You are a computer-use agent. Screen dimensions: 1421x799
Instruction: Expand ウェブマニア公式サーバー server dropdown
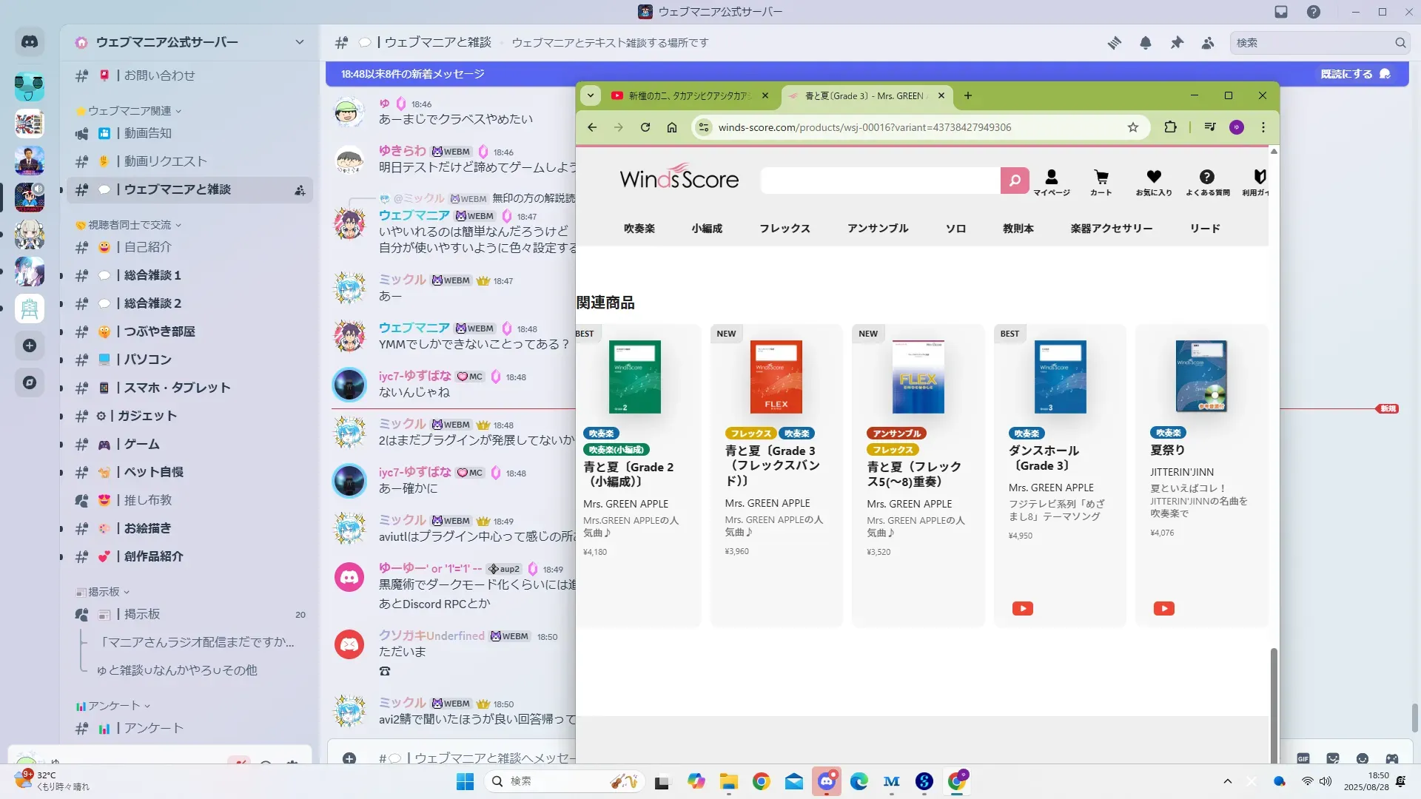pyautogui.click(x=299, y=42)
